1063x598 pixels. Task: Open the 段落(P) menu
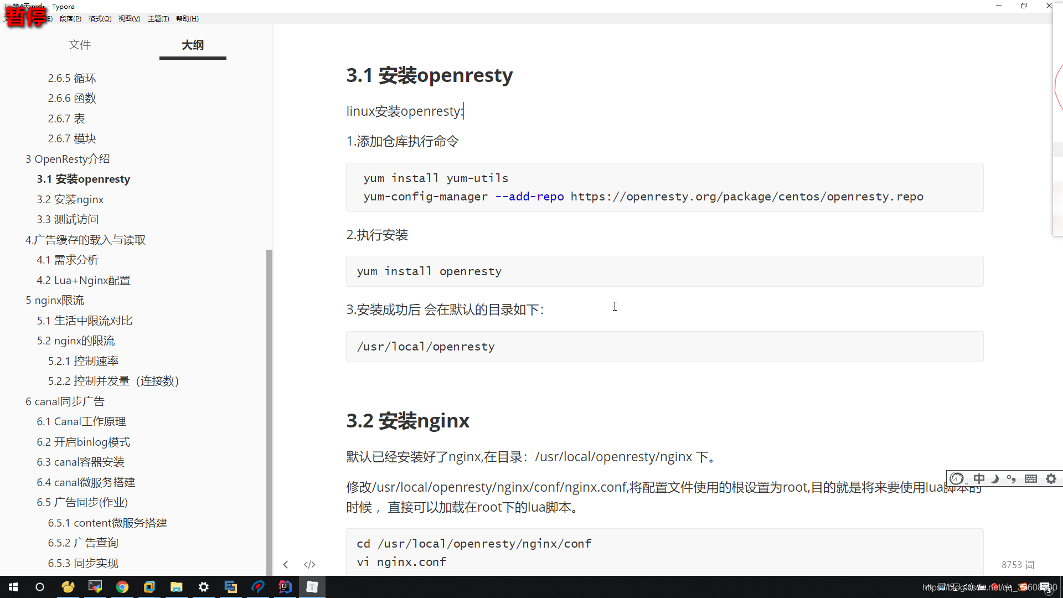(70, 18)
